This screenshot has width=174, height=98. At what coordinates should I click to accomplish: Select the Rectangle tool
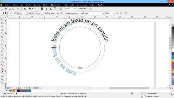coord(2,41)
